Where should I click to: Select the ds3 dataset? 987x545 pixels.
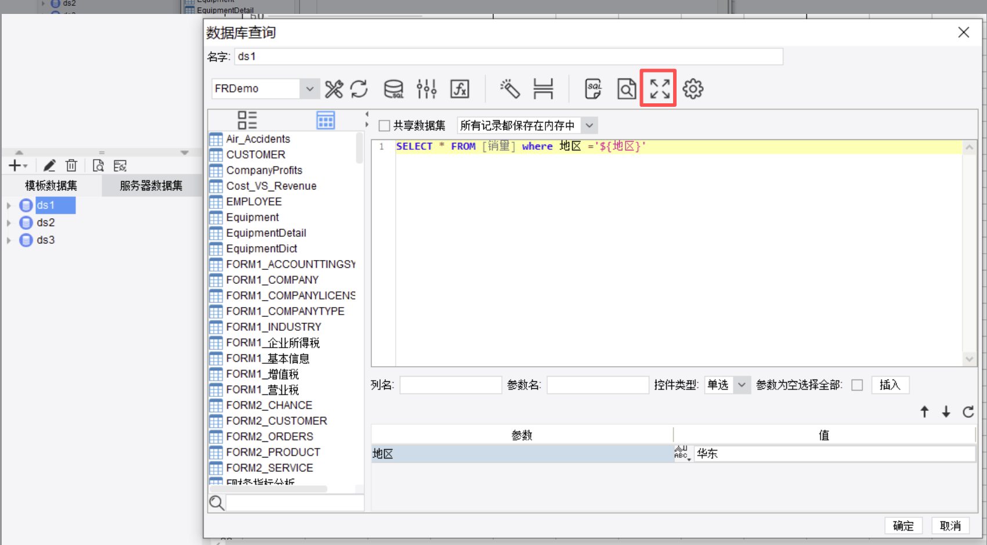tap(46, 240)
